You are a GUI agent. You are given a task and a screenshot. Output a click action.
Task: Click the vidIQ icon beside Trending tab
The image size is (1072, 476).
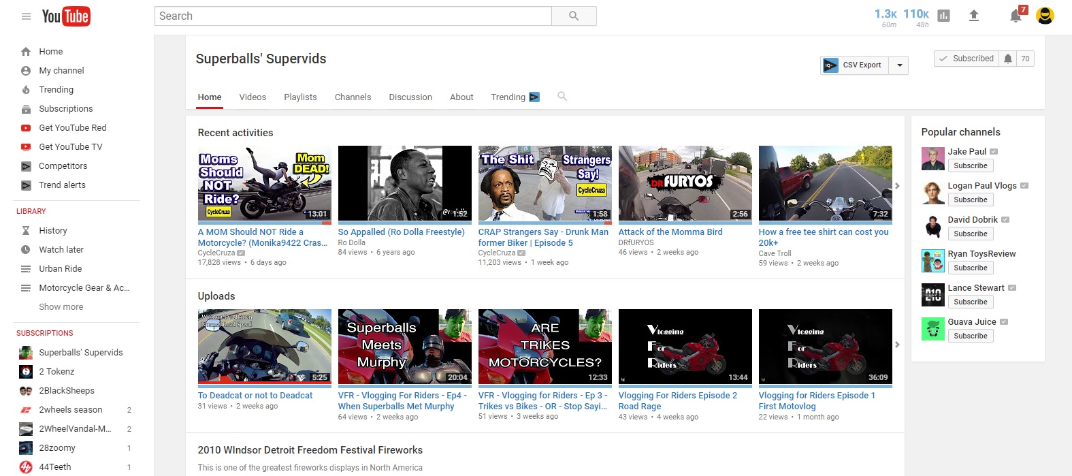click(534, 97)
